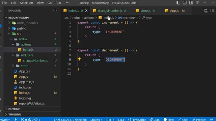Open reportWebVitals.js file

click(32, 104)
